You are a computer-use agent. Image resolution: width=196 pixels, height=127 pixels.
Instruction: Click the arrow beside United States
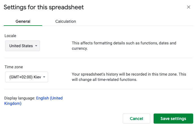point(36,46)
